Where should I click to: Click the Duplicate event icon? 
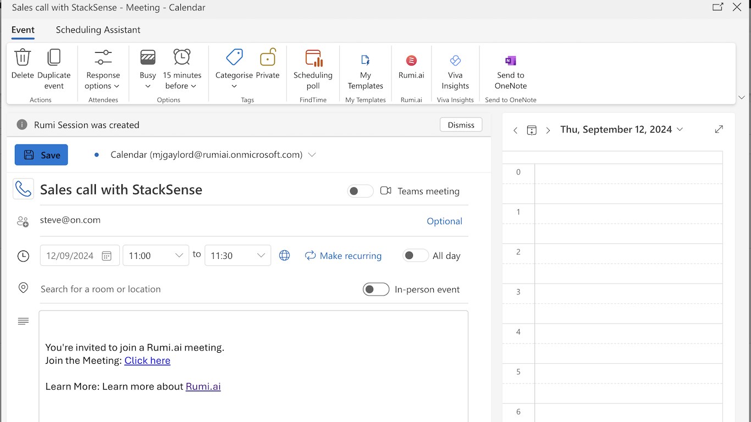click(54, 58)
